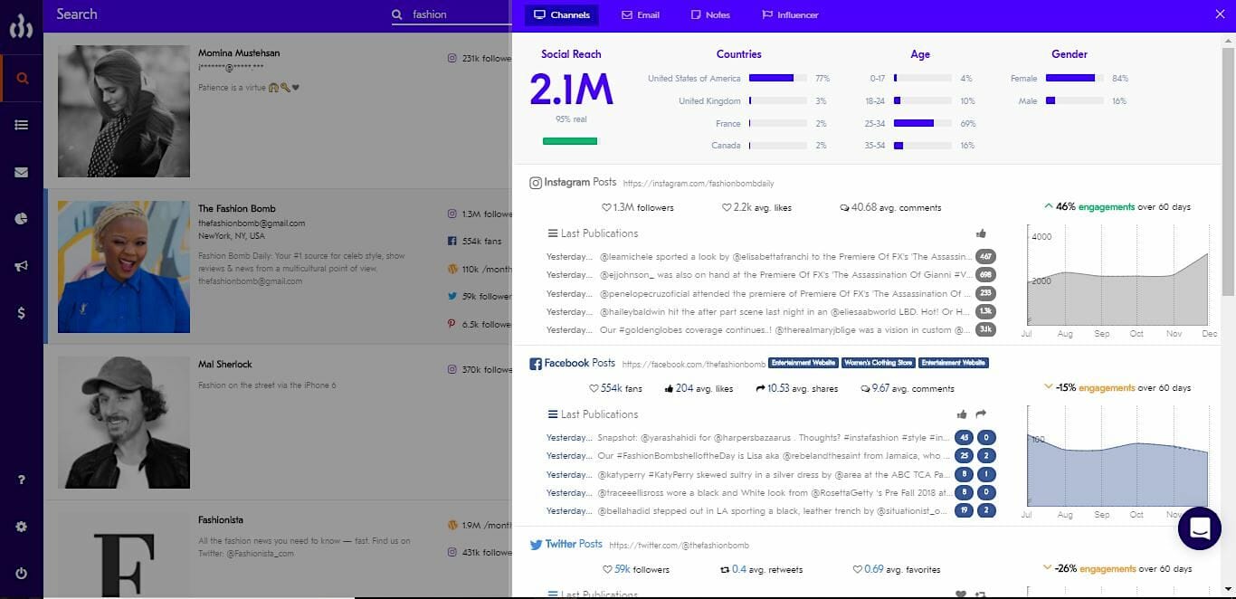Open the dollar sign sidebar icon
The height and width of the screenshot is (599, 1236).
pos(22,313)
